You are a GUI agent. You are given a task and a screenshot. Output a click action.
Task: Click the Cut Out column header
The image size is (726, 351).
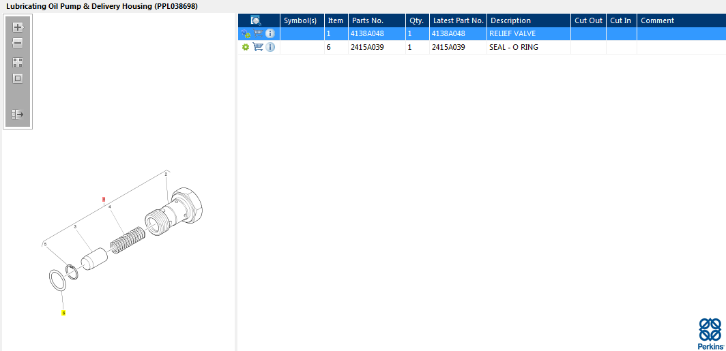[x=588, y=20]
